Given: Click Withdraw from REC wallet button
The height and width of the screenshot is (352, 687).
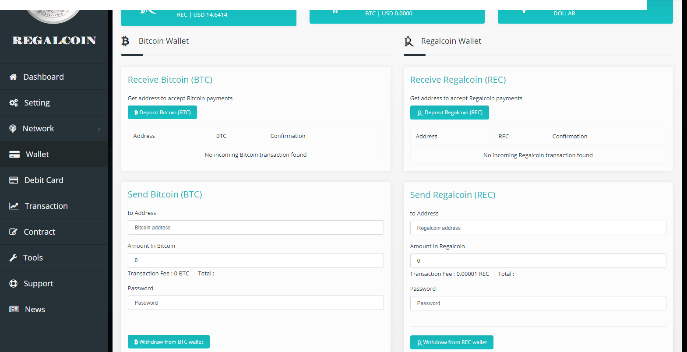Looking at the screenshot, I should click(x=451, y=342).
